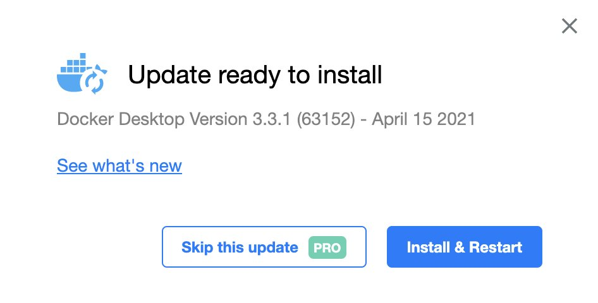Viewport: 598px width, 303px height.
Task: Skip Docker Desktop version 3.3.1 update
Action: pos(240,247)
